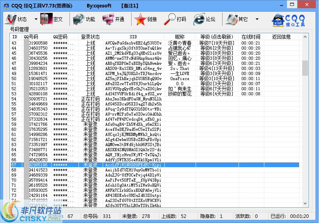Click the vertical scrollbar thumb

tap(305, 68)
